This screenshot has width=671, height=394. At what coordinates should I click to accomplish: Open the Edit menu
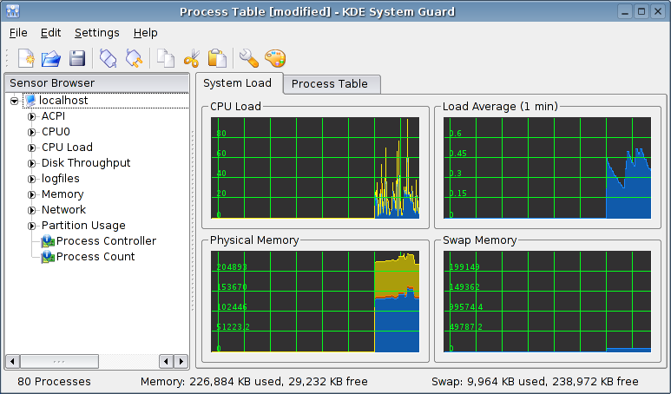(50, 33)
